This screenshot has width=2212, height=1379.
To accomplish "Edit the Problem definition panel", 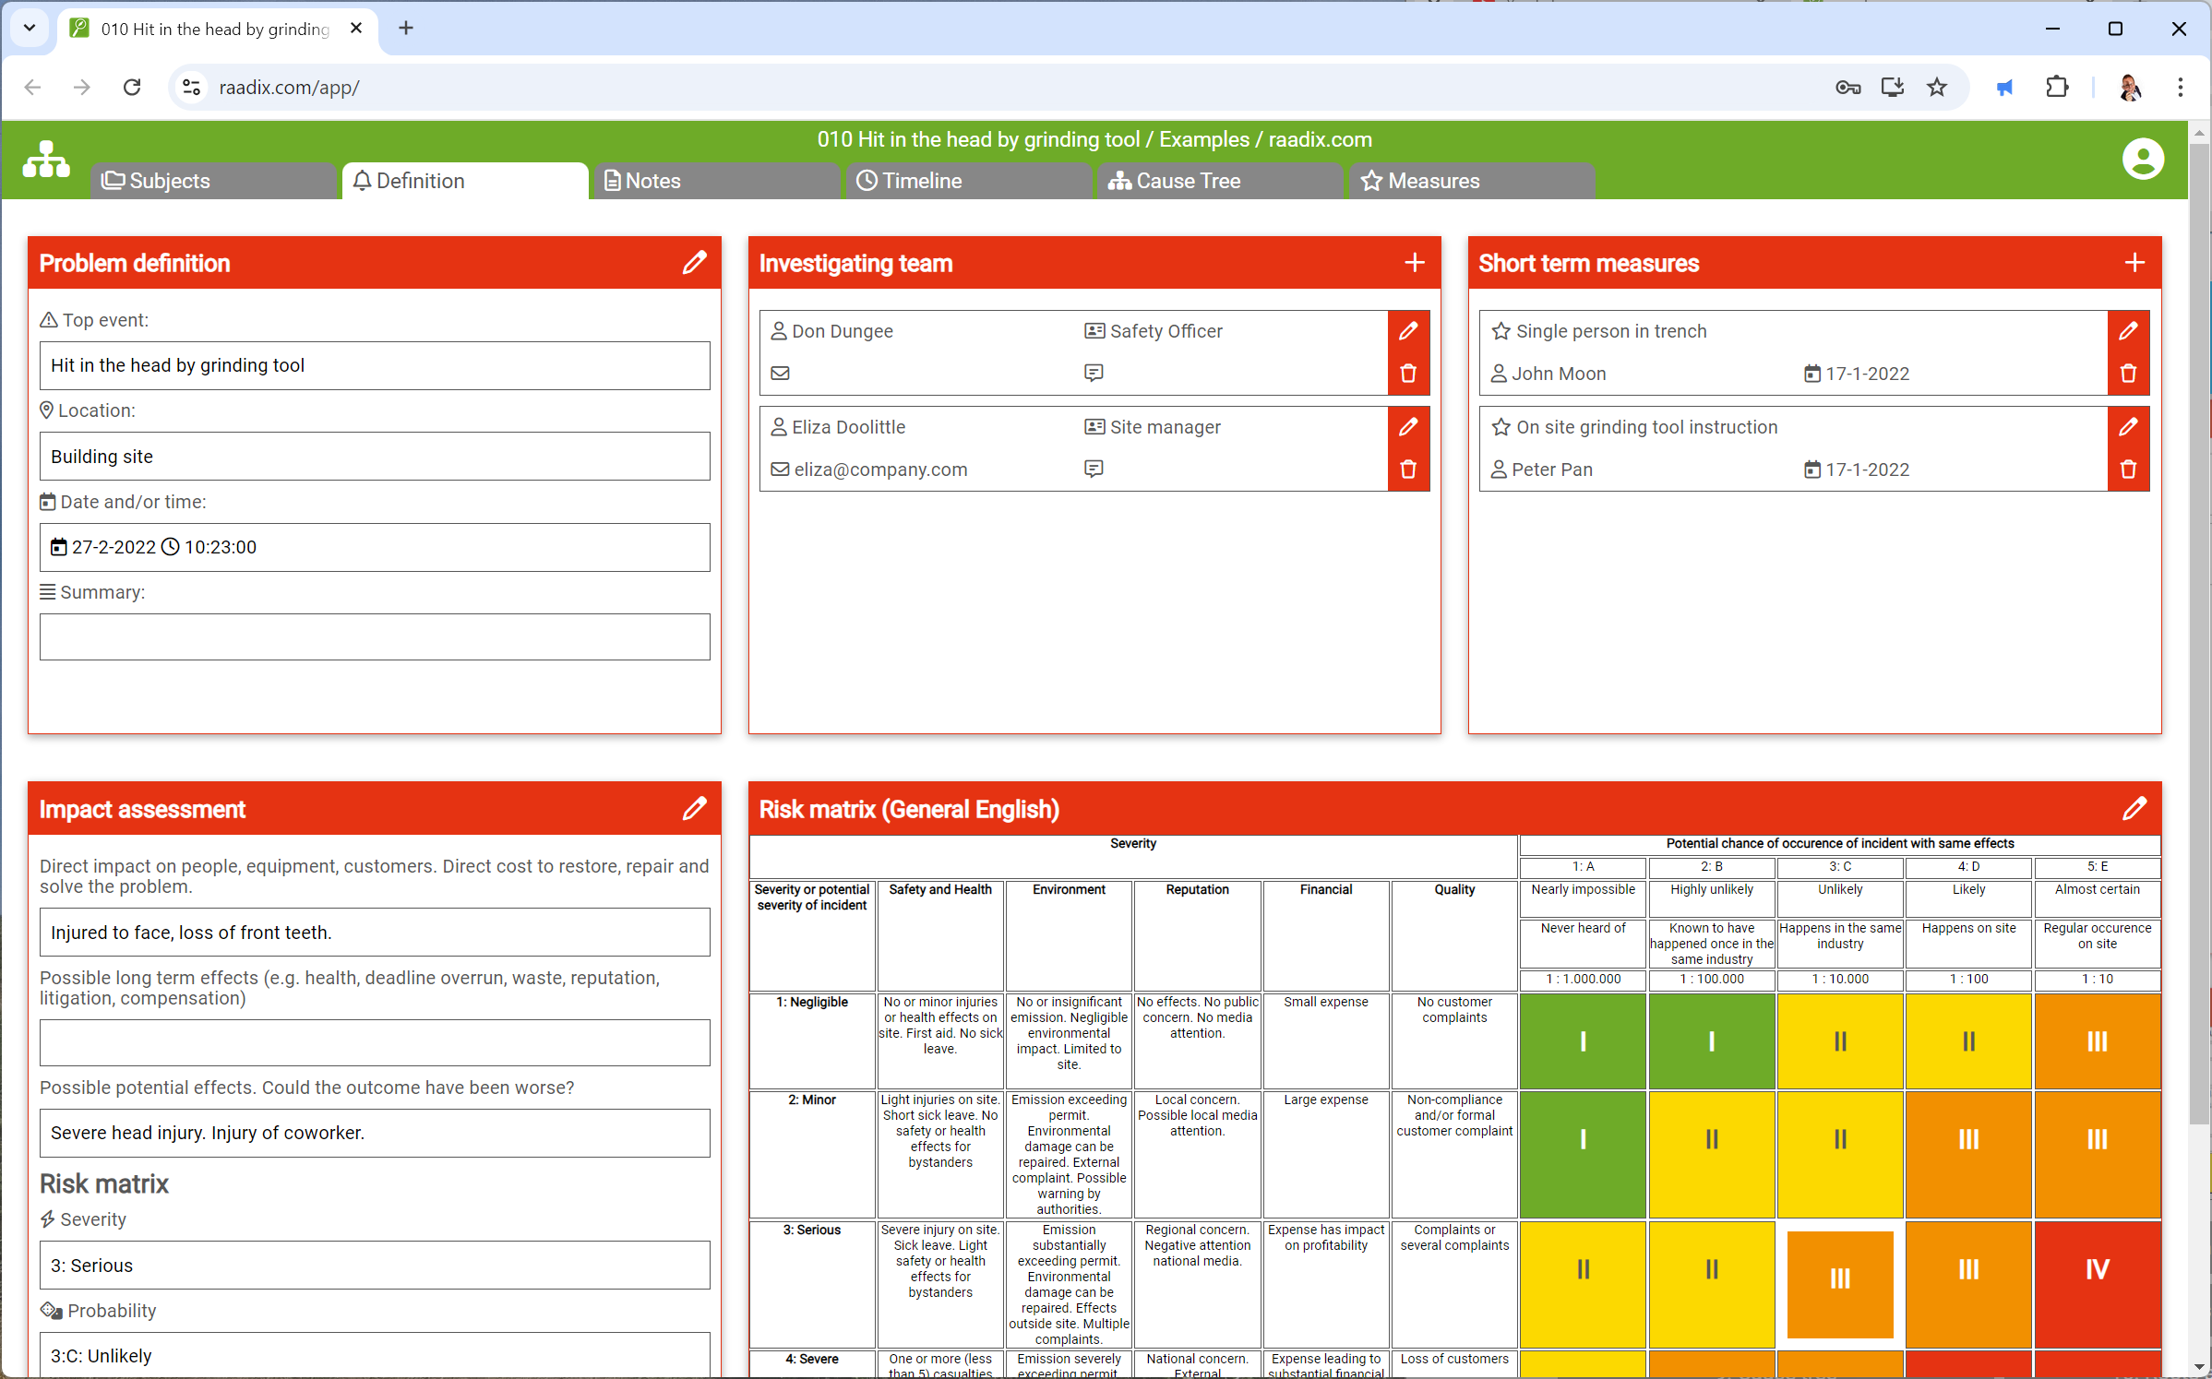I will [x=694, y=263].
